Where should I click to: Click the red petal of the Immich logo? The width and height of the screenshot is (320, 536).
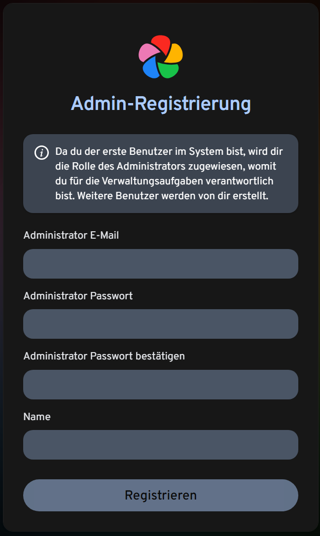pos(161,43)
